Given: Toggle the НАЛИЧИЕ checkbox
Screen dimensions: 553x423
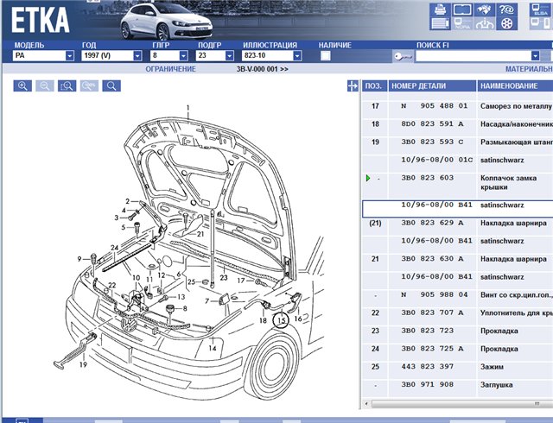Looking at the screenshot, I should 326,56.
